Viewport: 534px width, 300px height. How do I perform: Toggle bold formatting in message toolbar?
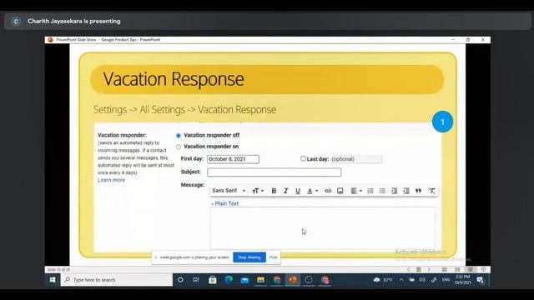pos(274,191)
